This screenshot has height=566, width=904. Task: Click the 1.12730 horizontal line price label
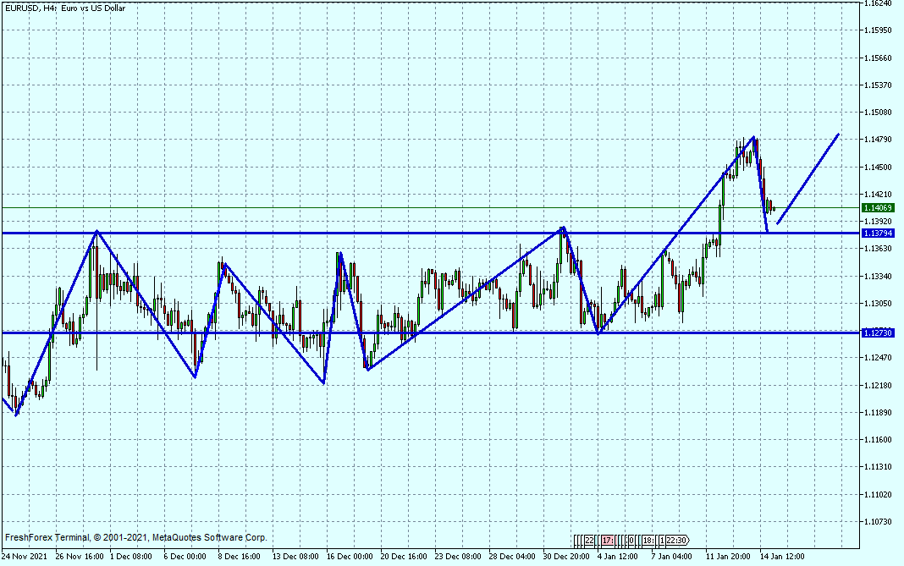click(x=878, y=333)
